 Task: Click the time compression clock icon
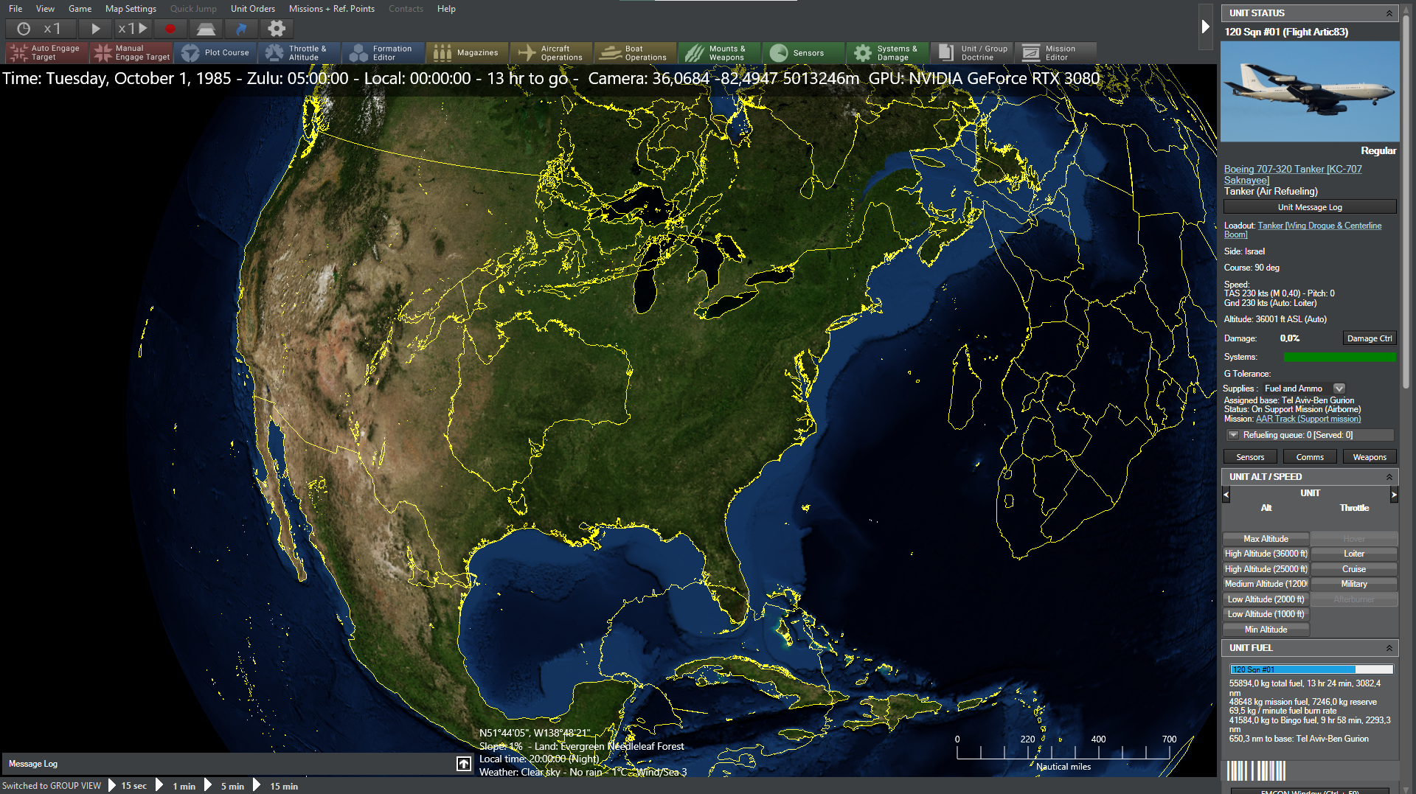click(x=24, y=29)
